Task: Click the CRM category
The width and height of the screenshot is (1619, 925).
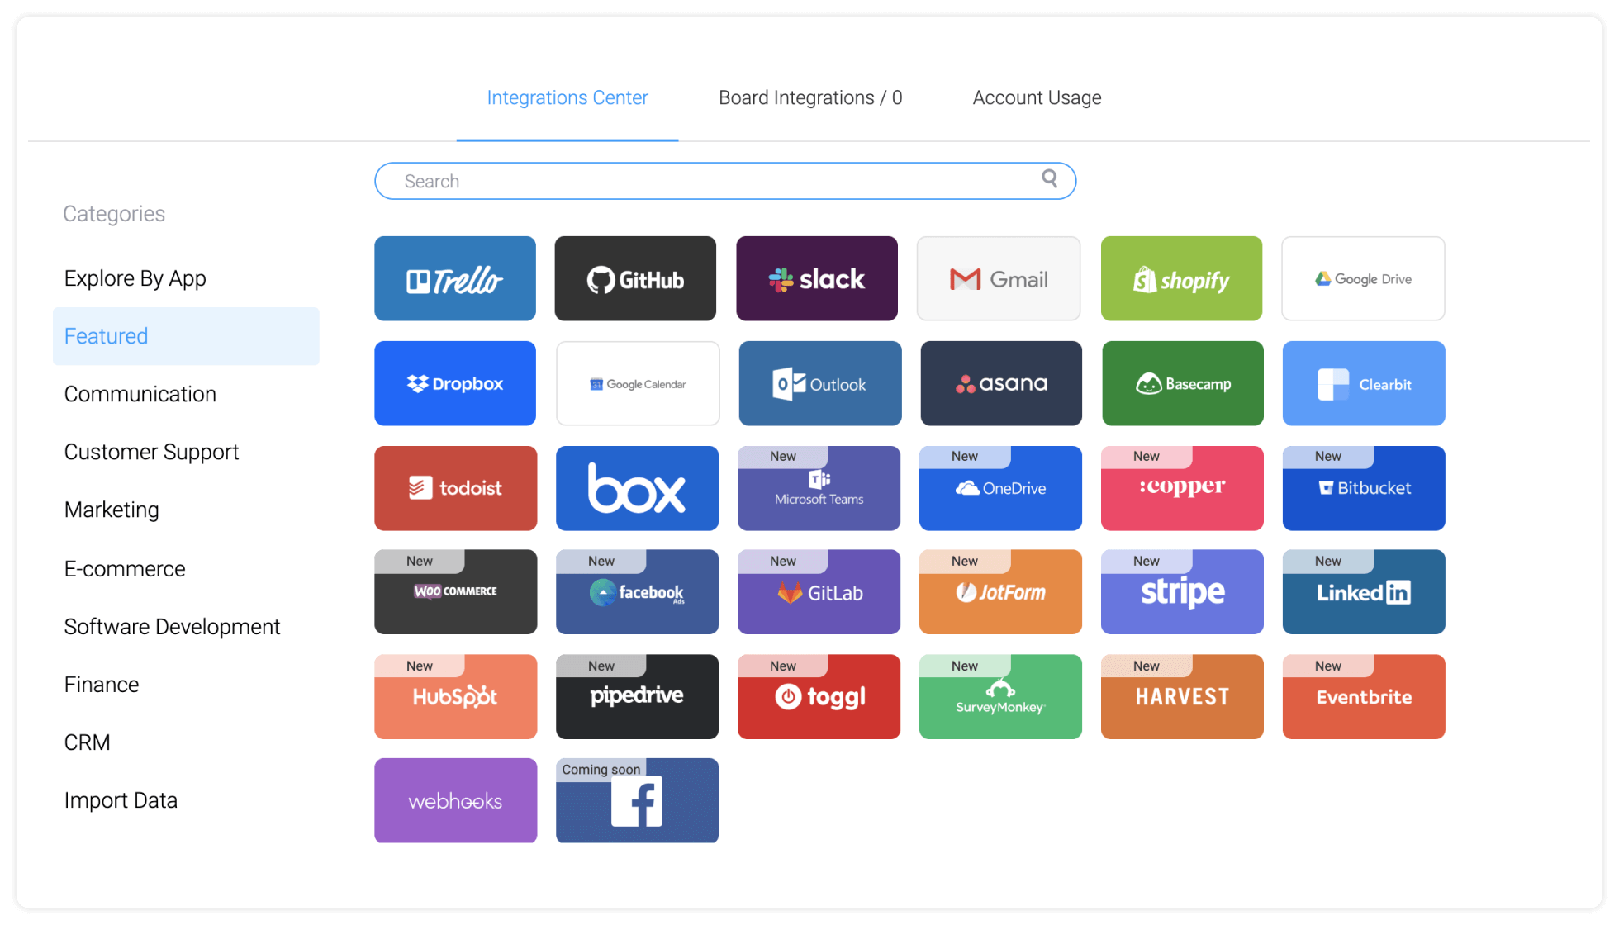Action: click(86, 742)
